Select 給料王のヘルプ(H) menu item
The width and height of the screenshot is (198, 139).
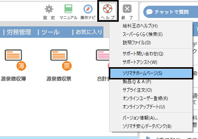(151, 26)
